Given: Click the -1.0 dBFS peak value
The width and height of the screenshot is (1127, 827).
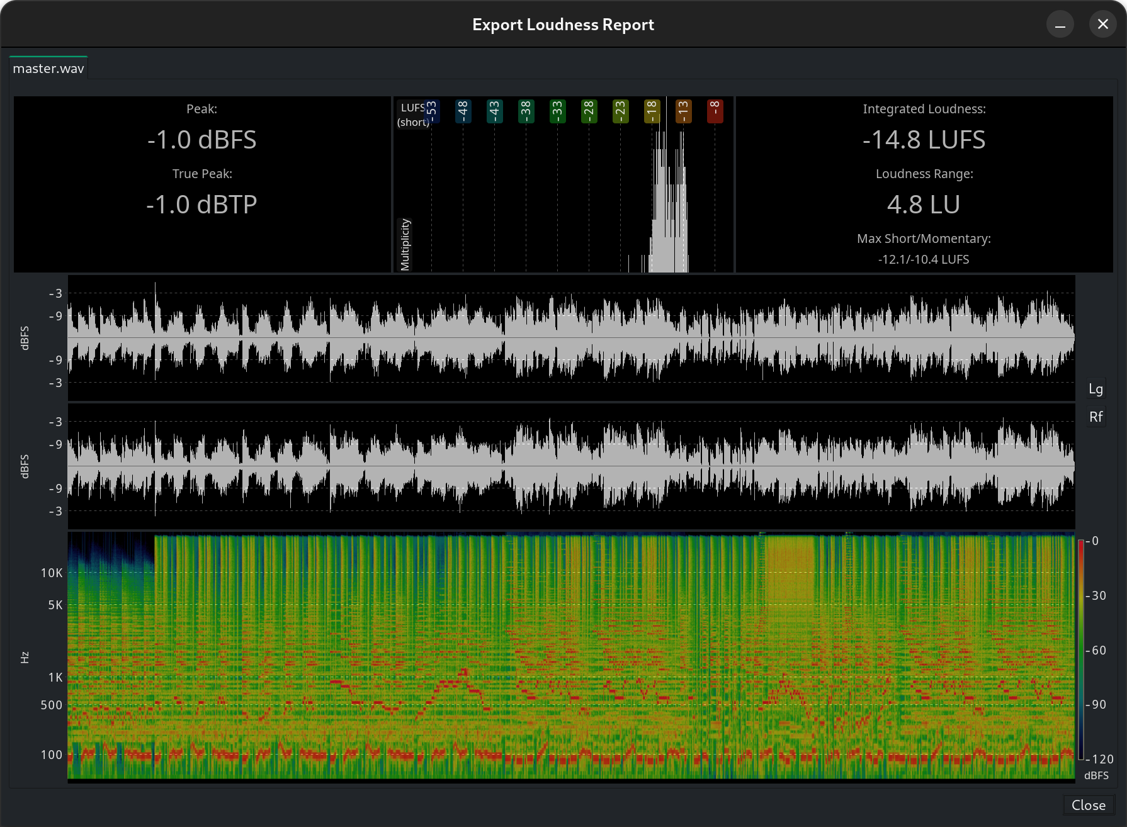Looking at the screenshot, I should point(202,140).
